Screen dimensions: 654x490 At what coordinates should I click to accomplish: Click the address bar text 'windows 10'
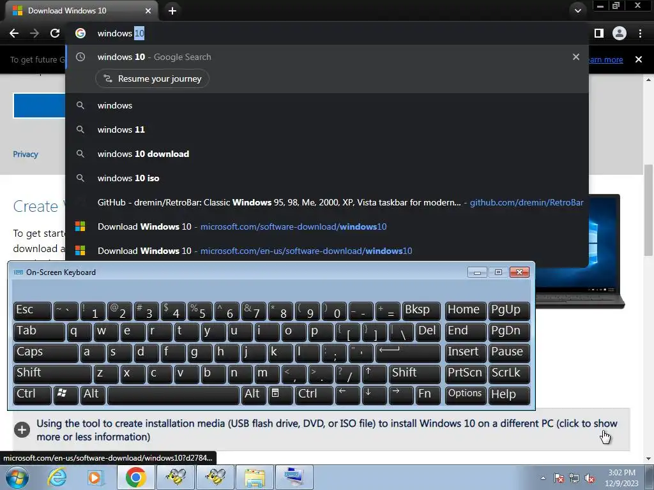[121, 33]
